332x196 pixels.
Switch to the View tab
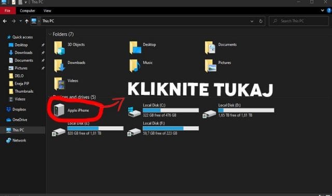click(x=47, y=10)
